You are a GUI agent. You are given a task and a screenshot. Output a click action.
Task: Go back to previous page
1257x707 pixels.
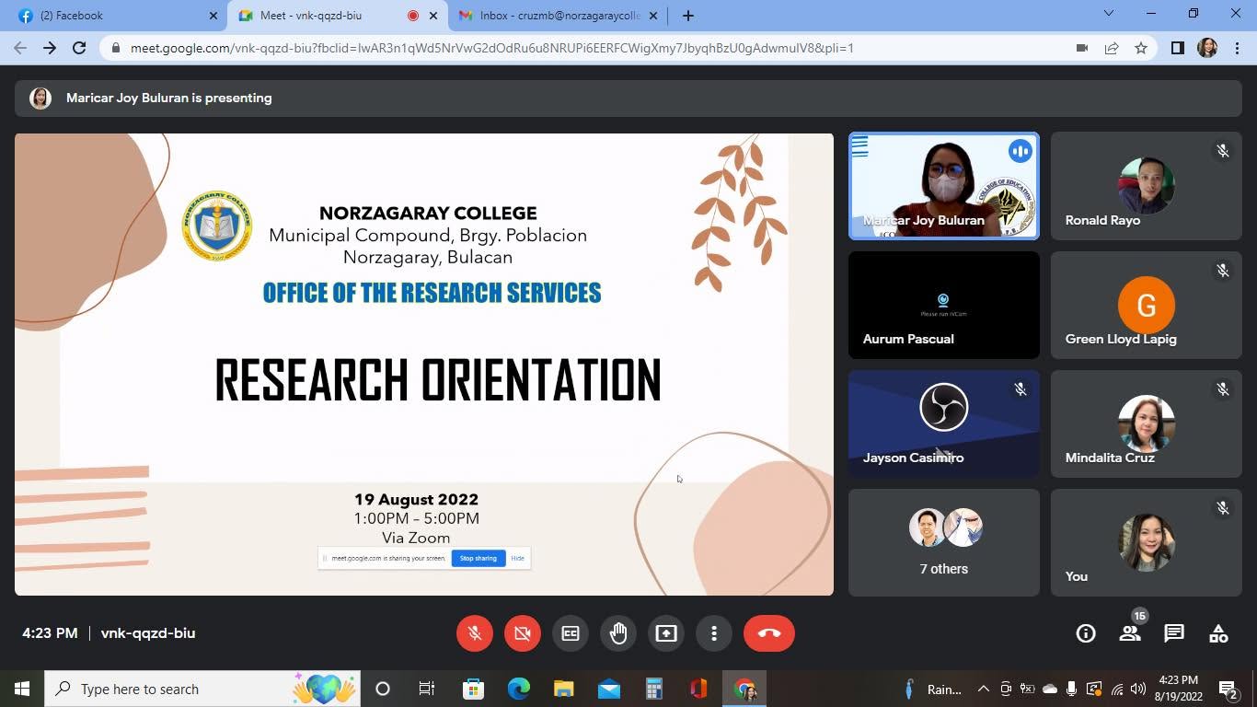pyautogui.click(x=20, y=48)
